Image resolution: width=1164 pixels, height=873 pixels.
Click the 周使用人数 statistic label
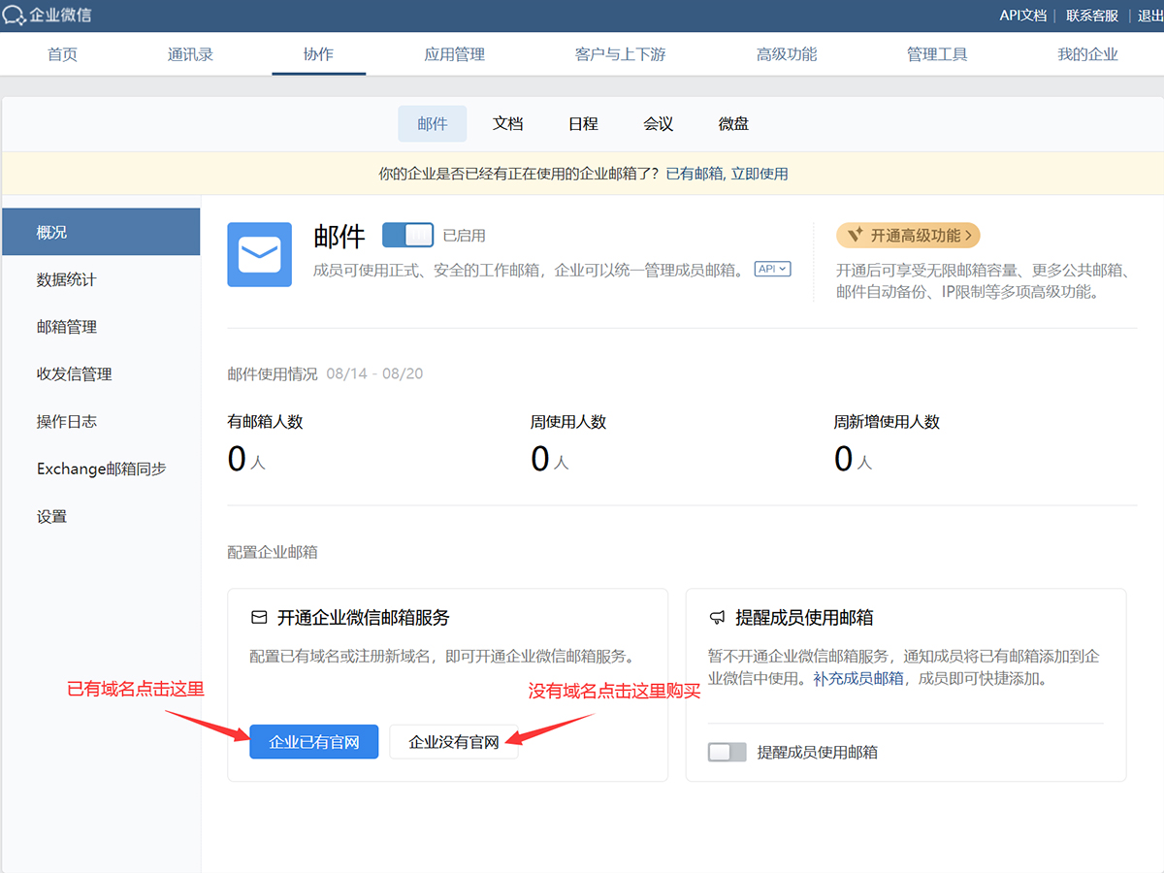[568, 422]
